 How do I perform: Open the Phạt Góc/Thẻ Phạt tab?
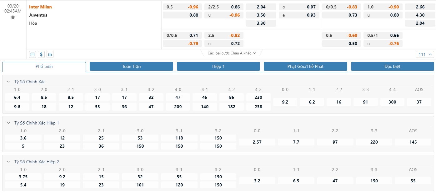[x=305, y=66]
